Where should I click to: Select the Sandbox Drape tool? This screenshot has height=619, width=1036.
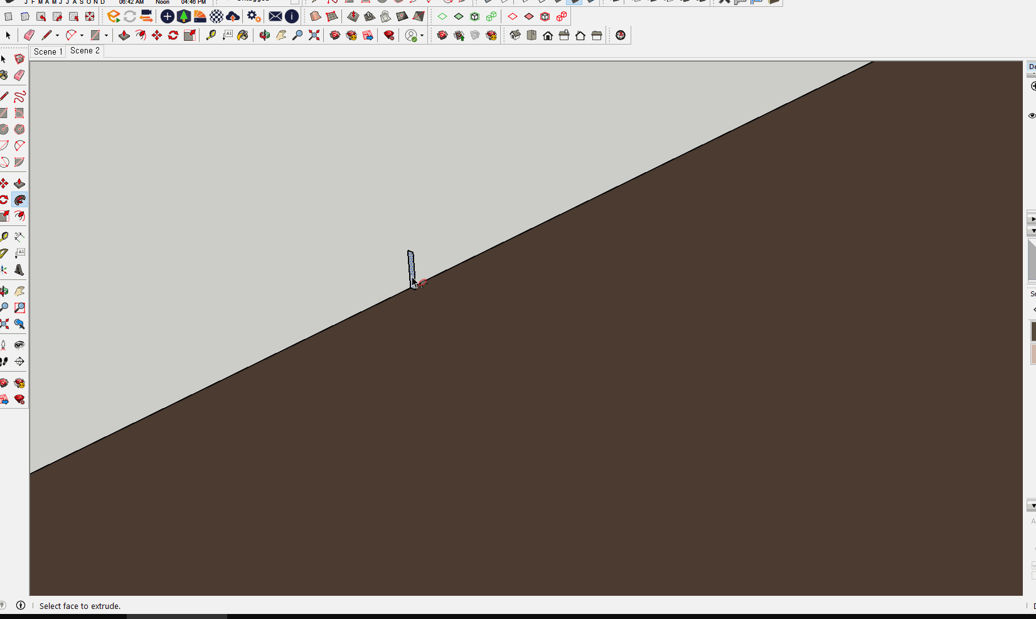[386, 16]
